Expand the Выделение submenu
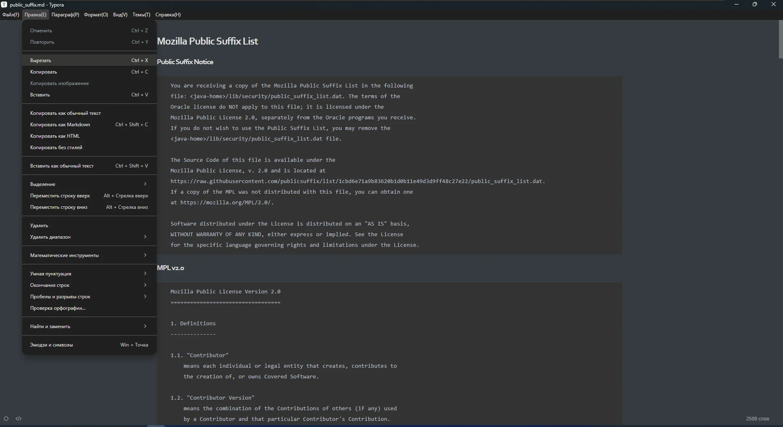 click(x=89, y=184)
